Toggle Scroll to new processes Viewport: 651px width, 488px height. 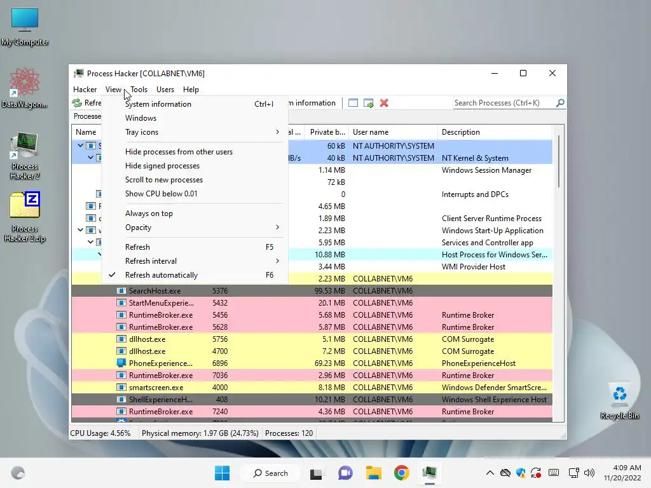pyautogui.click(x=195, y=180)
